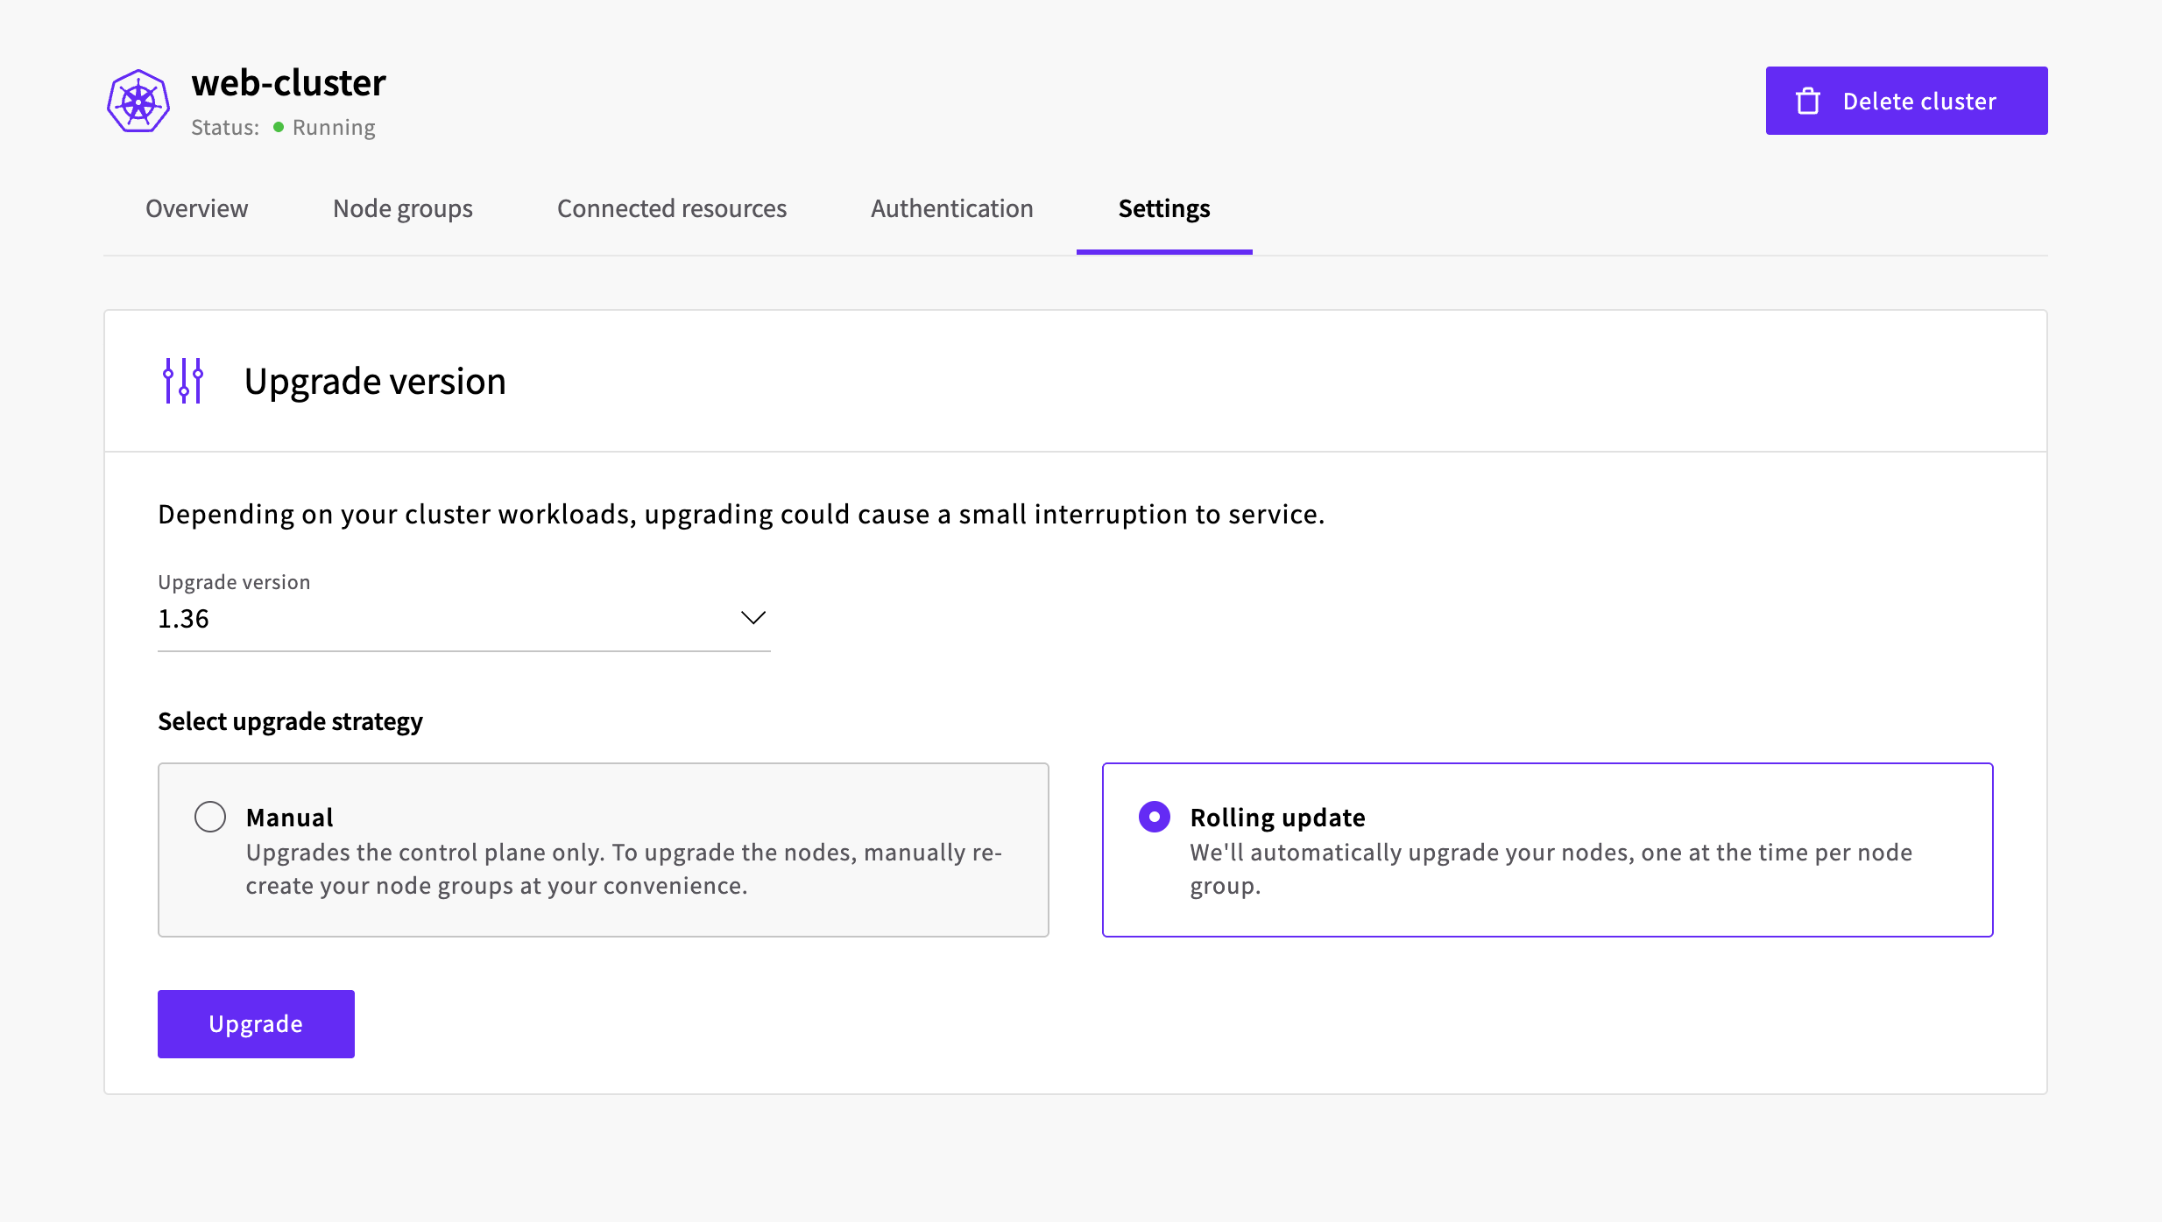2162x1222 pixels.
Task: Click the sliders icon beside Upgrade version
Action: click(x=183, y=381)
